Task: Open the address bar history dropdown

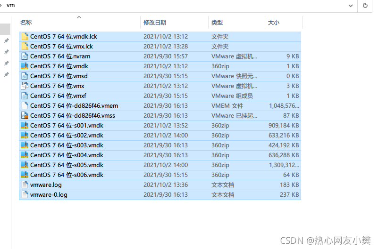Action: pyautogui.click(x=351, y=6)
